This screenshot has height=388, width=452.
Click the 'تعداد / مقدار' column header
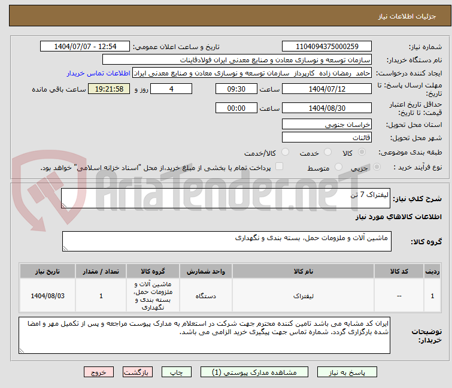click(101, 271)
